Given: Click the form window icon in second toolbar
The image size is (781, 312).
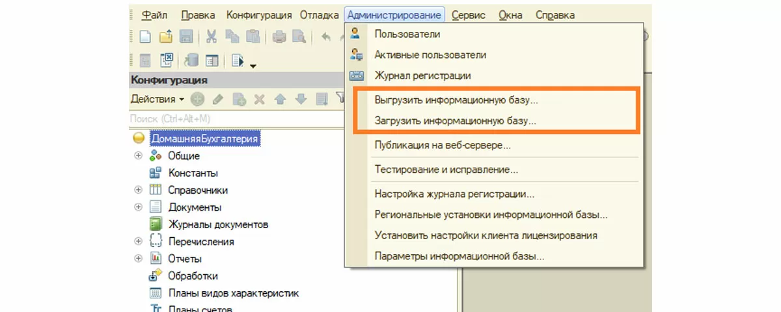Looking at the screenshot, I should click(212, 60).
